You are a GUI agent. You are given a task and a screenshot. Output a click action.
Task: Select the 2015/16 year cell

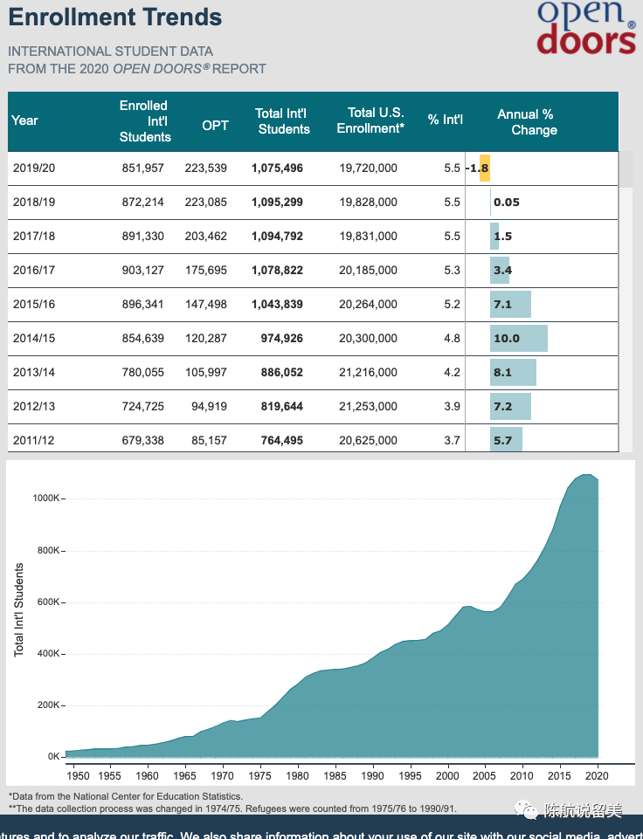click(34, 304)
